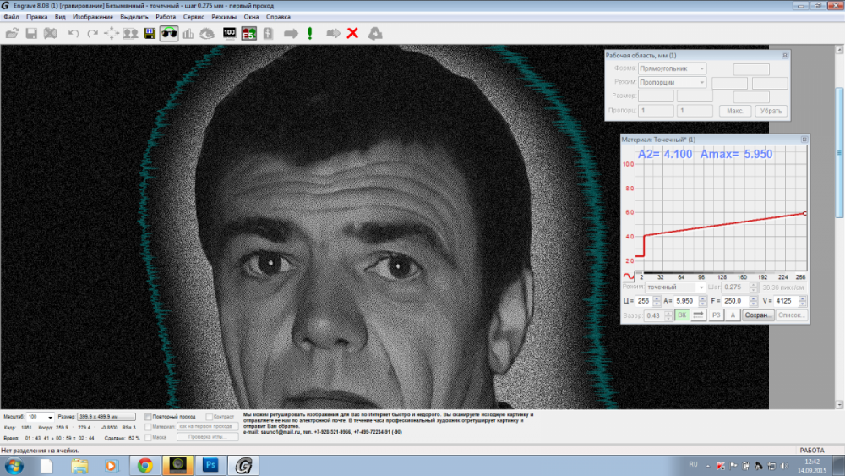This screenshot has height=476, width=845.
Task: Toggle the Маска checkbox
Action: [x=150, y=437]
